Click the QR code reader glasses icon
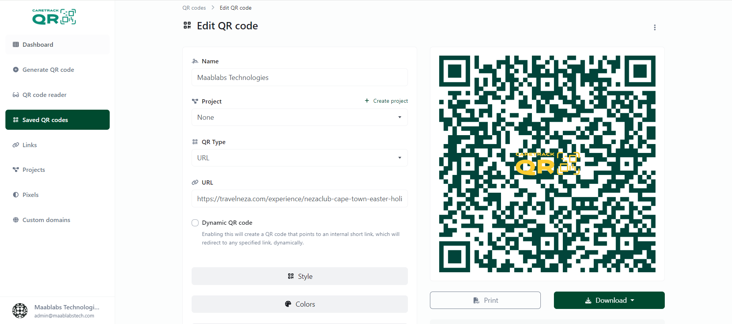The width and height of the screenshot is (732, 324). [16, 95]
